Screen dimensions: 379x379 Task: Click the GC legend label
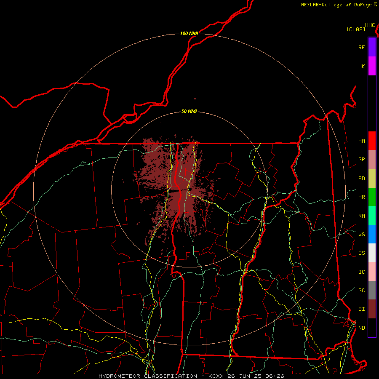click(361, 291)
